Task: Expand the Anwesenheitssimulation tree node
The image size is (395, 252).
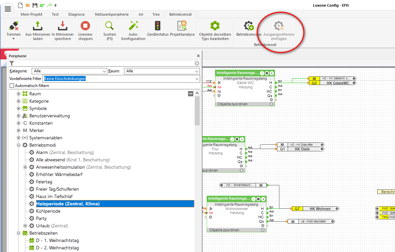Action: pyautogui.click(x=25, y=167)
